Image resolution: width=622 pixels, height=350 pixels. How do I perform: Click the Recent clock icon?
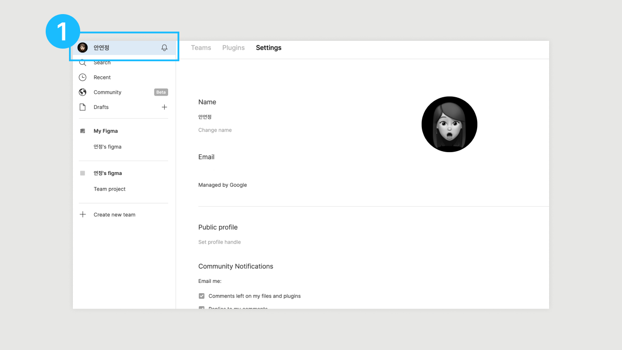tap(83, 77)
